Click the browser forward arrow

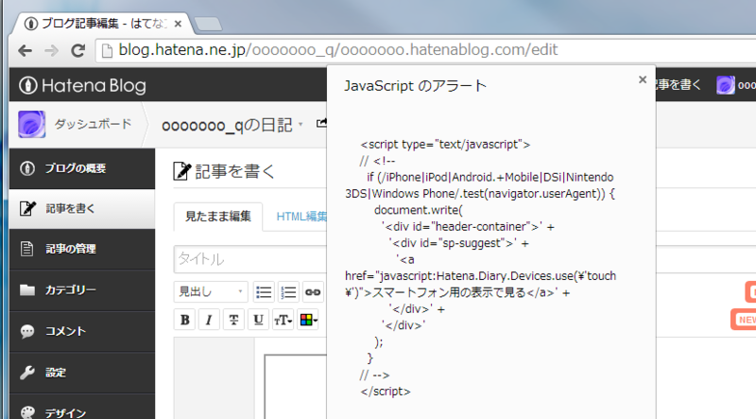tap(51, 50)
